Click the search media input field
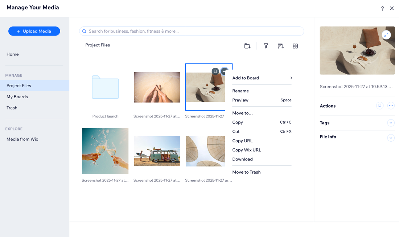This screenshot has height=237, width=399. point(192,31)
